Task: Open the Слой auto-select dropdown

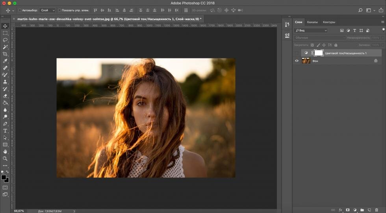Action: coord(48,10)
